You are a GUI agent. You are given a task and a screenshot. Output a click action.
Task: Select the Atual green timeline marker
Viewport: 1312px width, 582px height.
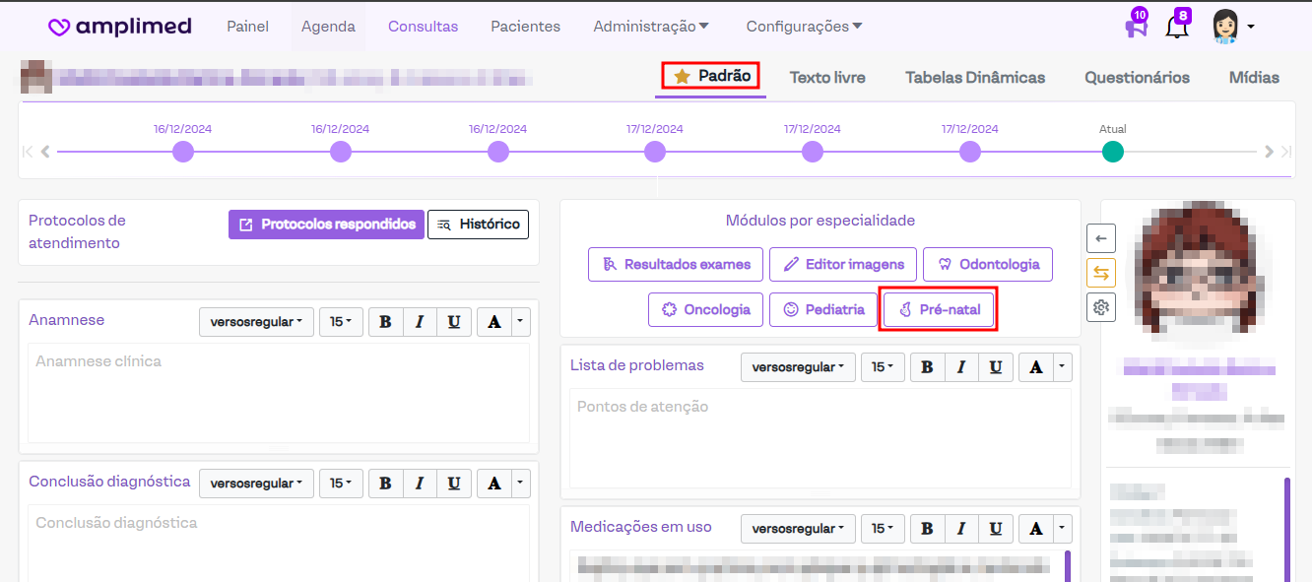tap(1112, 152)
